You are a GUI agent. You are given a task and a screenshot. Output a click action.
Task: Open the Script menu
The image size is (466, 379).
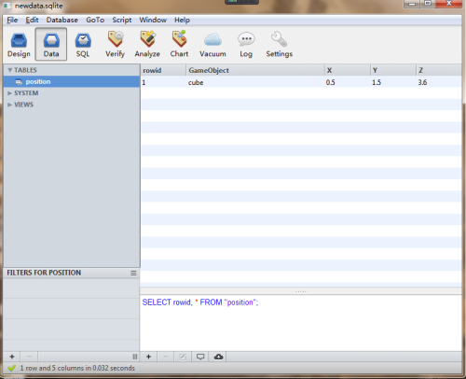point(122,20)
